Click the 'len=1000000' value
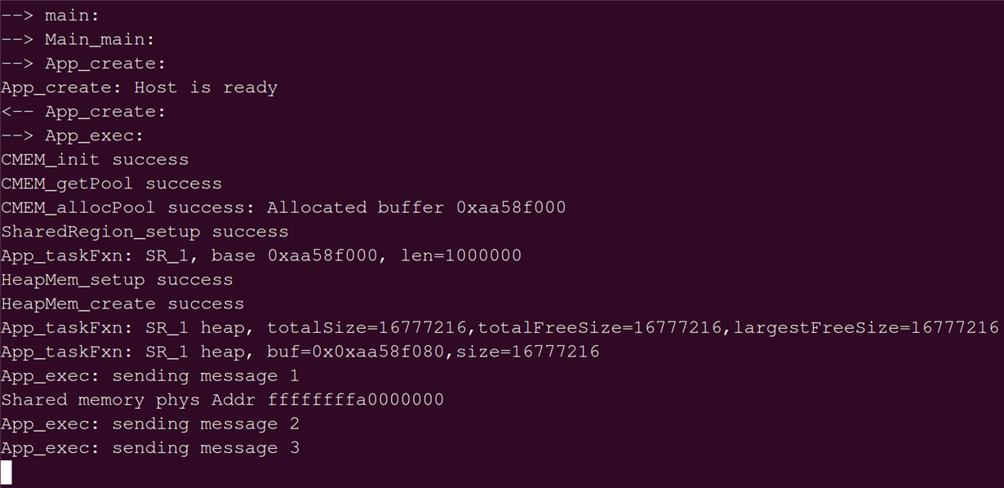The height and width of the screenshot is (488, 1004). point(461,255)
